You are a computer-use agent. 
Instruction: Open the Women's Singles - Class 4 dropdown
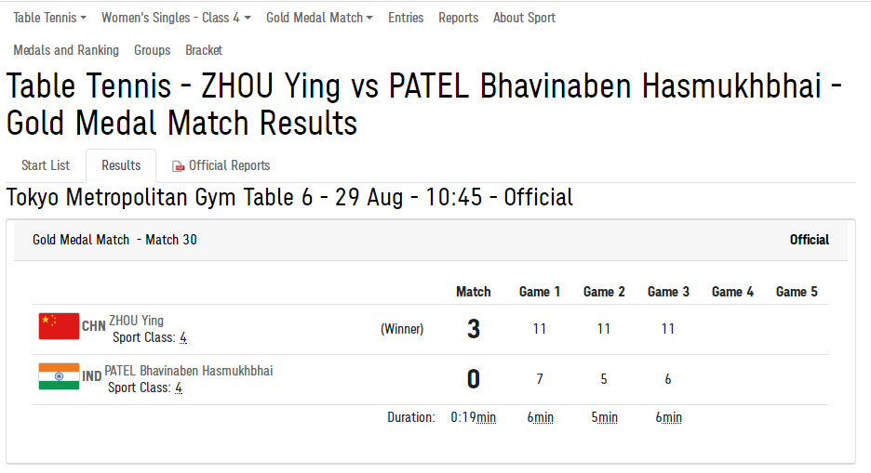tap(176, 18)
